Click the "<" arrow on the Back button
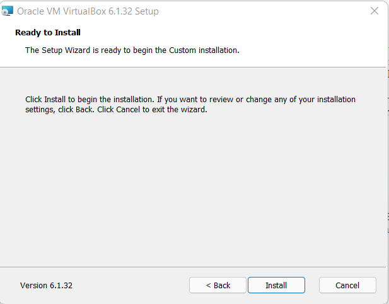Screen dimensions: 389x304 208,285
